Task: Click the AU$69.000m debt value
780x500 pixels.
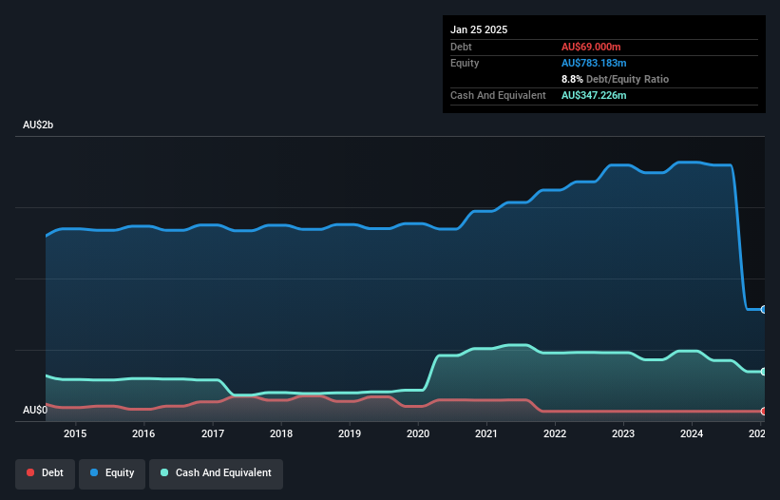Action: tap(591, 47)
